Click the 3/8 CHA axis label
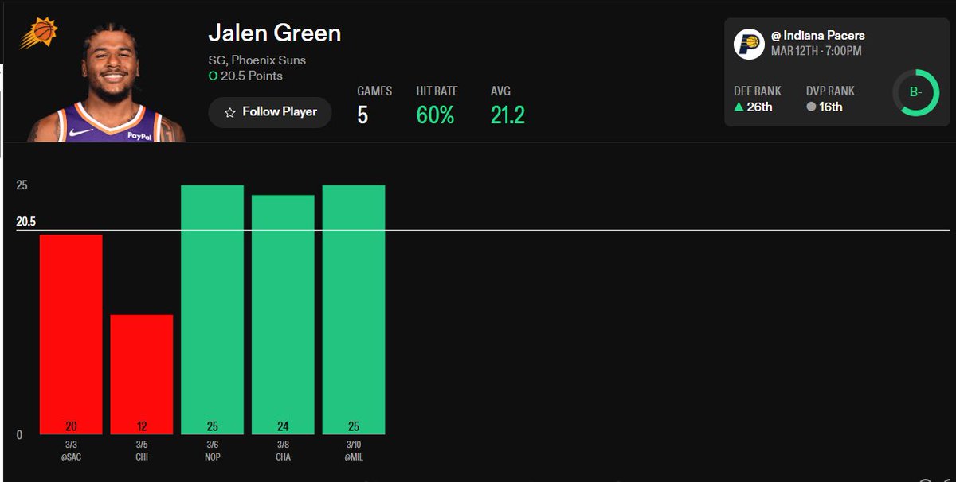Screen dimensions: 956x482 pos(283,451)
